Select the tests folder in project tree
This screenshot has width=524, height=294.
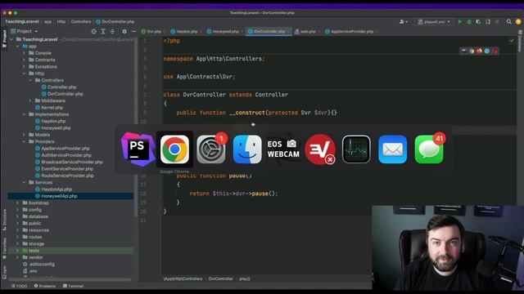71,251
